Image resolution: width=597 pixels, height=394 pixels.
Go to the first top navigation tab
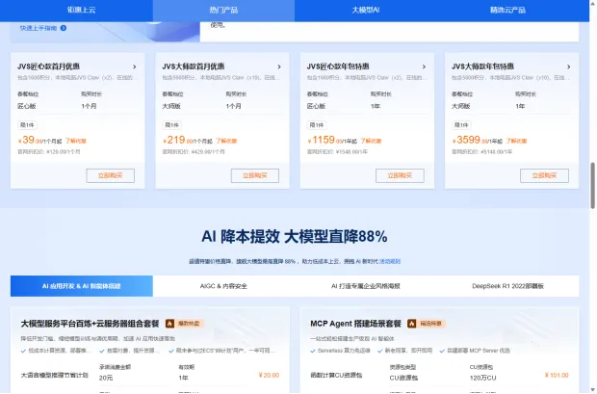click(x=82, y=11)
